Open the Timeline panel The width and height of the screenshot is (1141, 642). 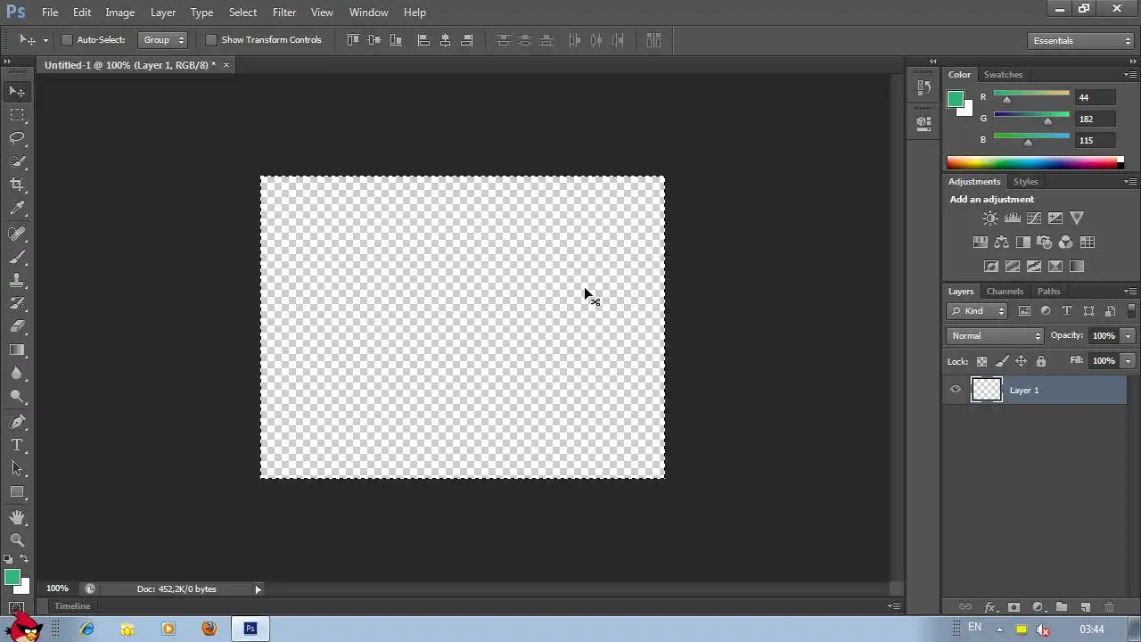click(72, 606)
